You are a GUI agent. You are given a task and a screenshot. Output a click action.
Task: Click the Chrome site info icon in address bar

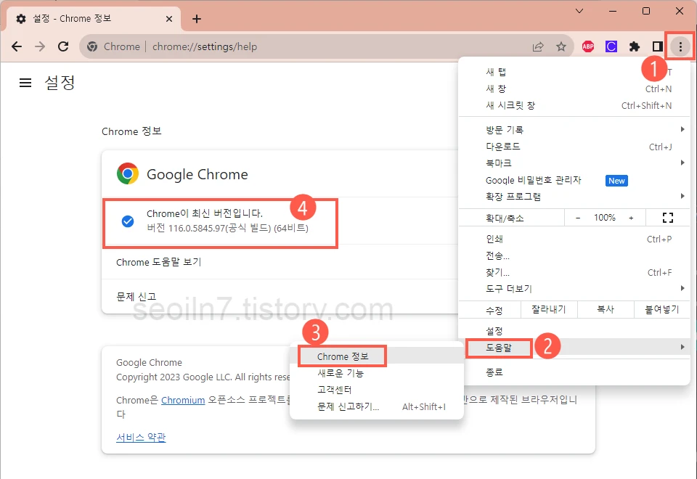(92, 46)
